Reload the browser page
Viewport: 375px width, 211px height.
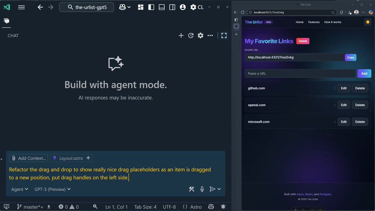[x=242, y=12]
